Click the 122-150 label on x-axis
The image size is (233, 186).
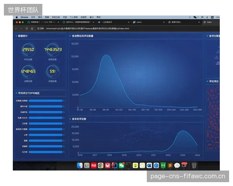132,110
